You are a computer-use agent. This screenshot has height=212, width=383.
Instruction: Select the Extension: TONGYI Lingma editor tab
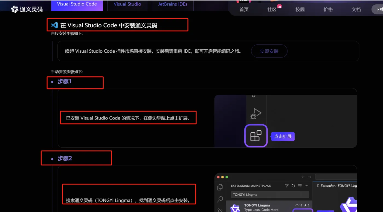[x=336, y=186]
